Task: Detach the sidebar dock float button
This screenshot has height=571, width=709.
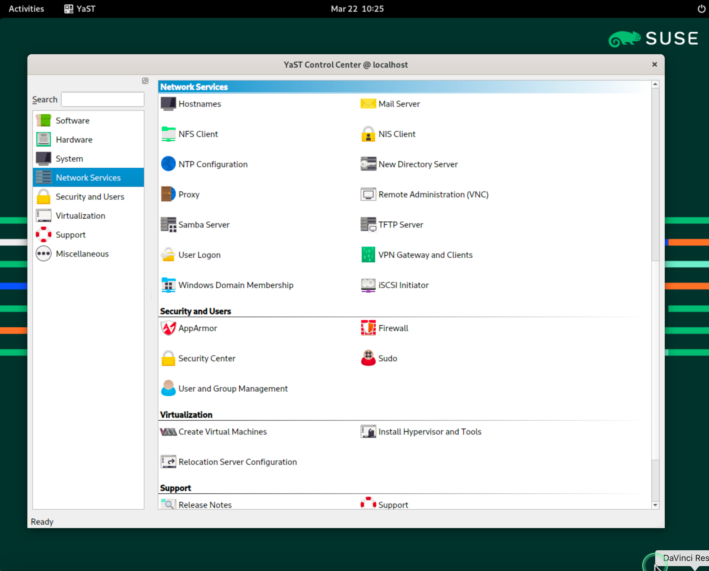Action: point(145,81)
